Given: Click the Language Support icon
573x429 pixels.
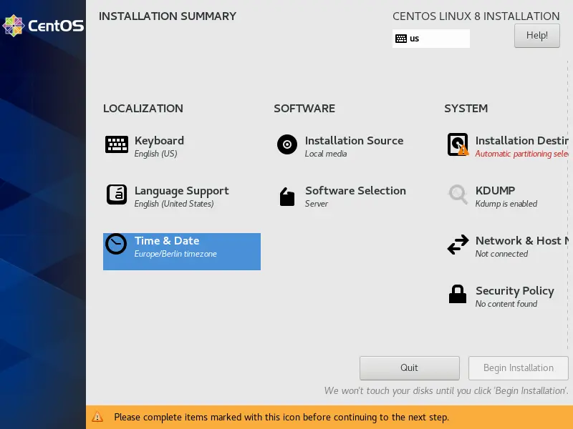Looking at the screenshot, I should pyautogui.click(x=117, y=194).
